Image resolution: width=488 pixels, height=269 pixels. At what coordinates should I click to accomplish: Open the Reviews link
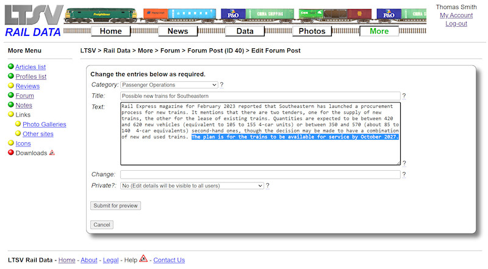[x=27, y=86]
